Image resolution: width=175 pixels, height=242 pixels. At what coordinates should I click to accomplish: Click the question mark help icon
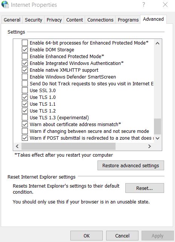point(144,5)
